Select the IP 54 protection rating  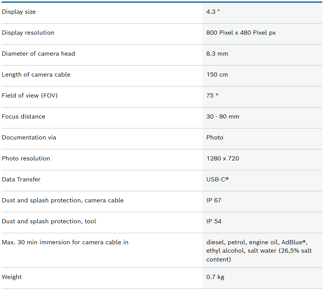click(214, 221)
